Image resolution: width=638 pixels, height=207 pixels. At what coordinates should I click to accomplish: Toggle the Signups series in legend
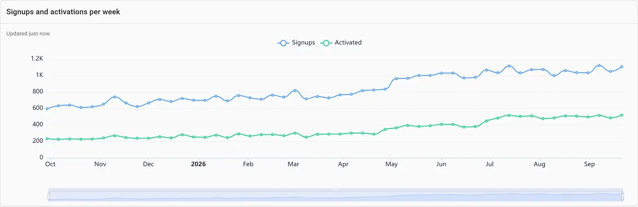[x=296, y=43]
